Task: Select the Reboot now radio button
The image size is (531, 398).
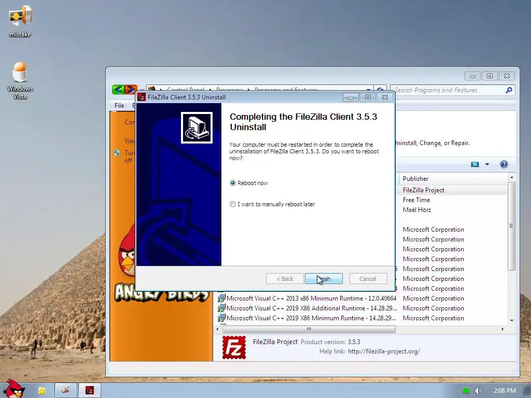Action: [x=233, y=183]
